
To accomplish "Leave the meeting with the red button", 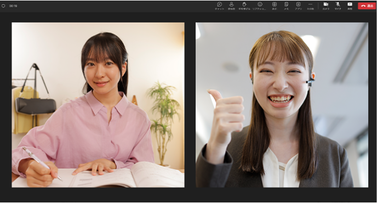I will 367,6.
